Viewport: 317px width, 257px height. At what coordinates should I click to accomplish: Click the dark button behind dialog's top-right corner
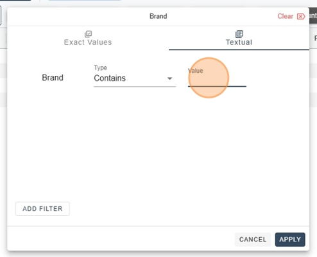point(313,15)
